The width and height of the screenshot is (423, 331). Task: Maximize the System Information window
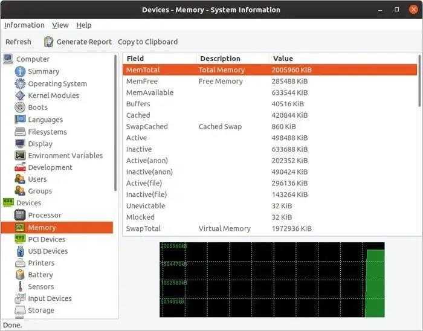396,10
